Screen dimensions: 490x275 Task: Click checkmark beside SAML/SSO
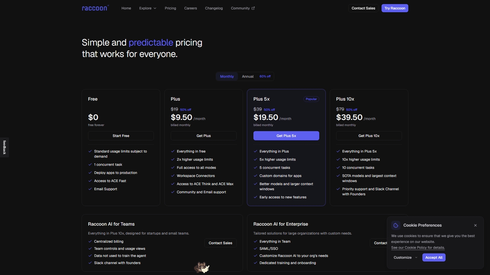coord(255,249)
